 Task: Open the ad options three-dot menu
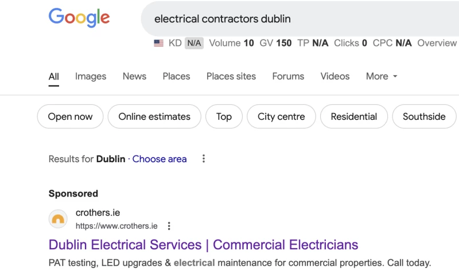click(x=169, y=226)
